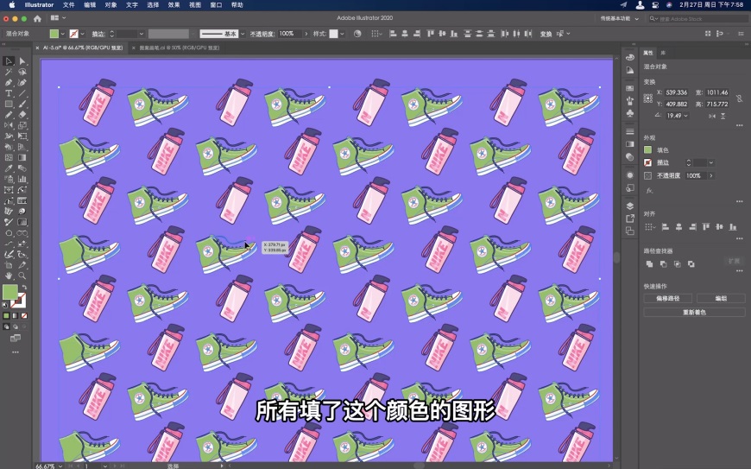Screen dimensions: 751x469
Task: Select the Column Graph tool
Action: tap(22, 179)
